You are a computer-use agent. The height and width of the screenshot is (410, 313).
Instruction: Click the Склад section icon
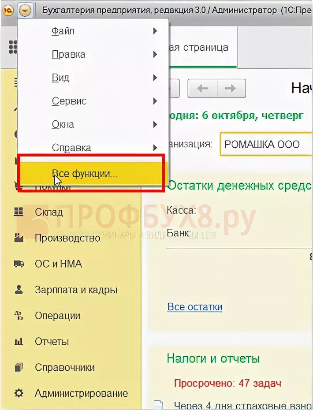(19, 211)
